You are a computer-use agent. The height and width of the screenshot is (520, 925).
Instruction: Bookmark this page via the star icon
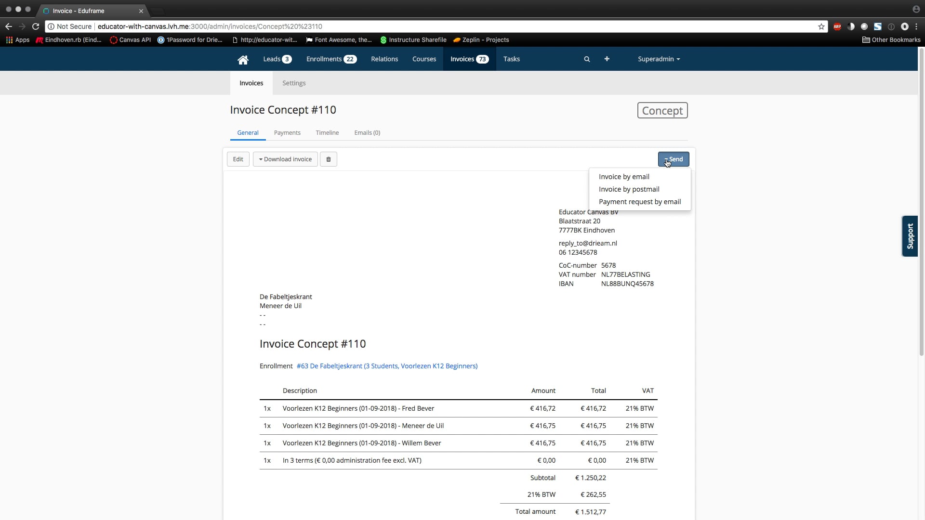pos(821,26)
